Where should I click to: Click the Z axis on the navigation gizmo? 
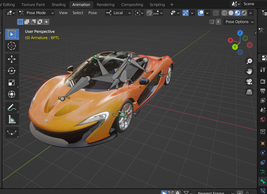click(x=240, y=33)
